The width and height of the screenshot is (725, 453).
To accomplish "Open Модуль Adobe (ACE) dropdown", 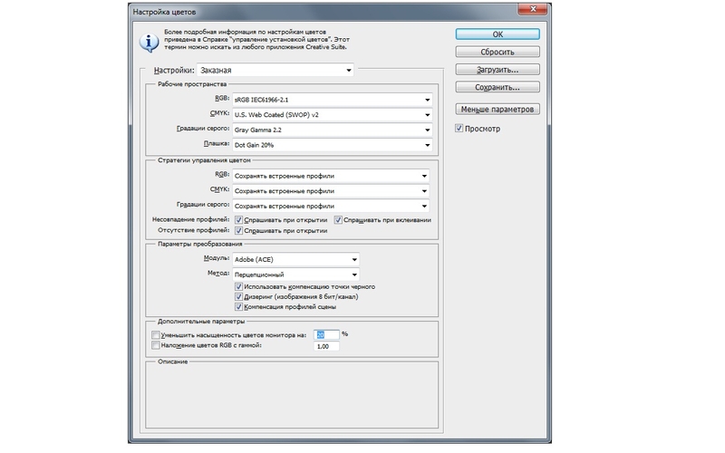I will (x=295, y=259).
